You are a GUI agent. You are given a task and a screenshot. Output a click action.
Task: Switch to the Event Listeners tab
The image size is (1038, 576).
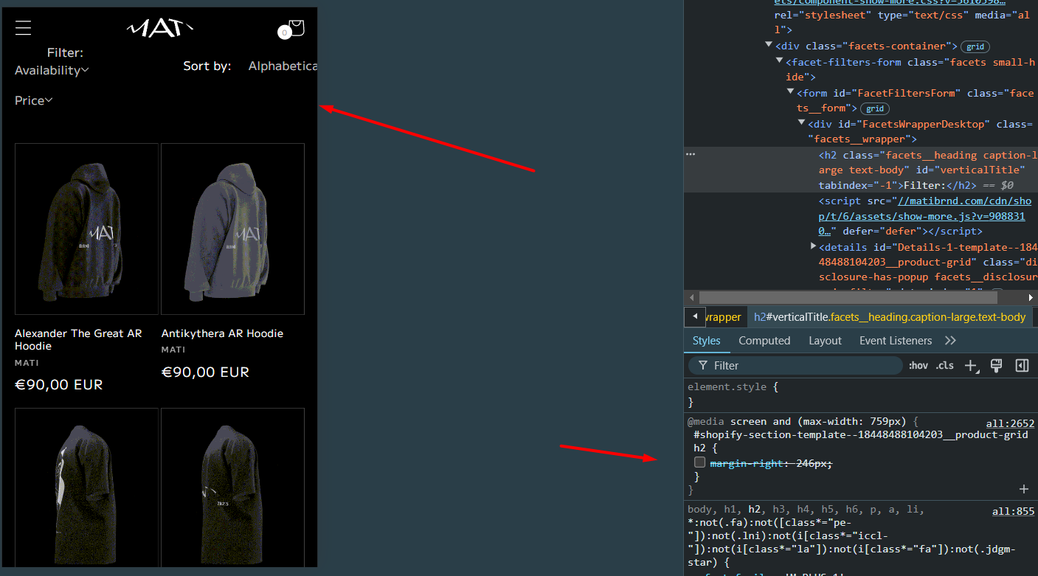pos(896,341)
